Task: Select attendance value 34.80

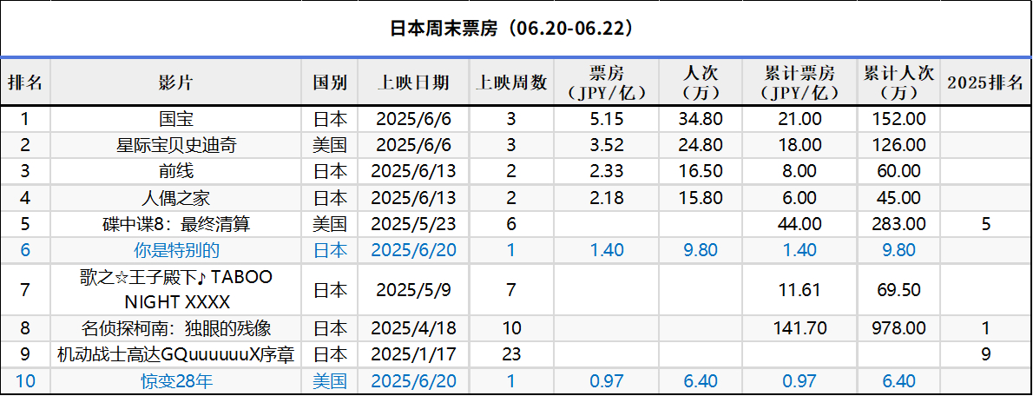Action: click(x=701, y=119)
